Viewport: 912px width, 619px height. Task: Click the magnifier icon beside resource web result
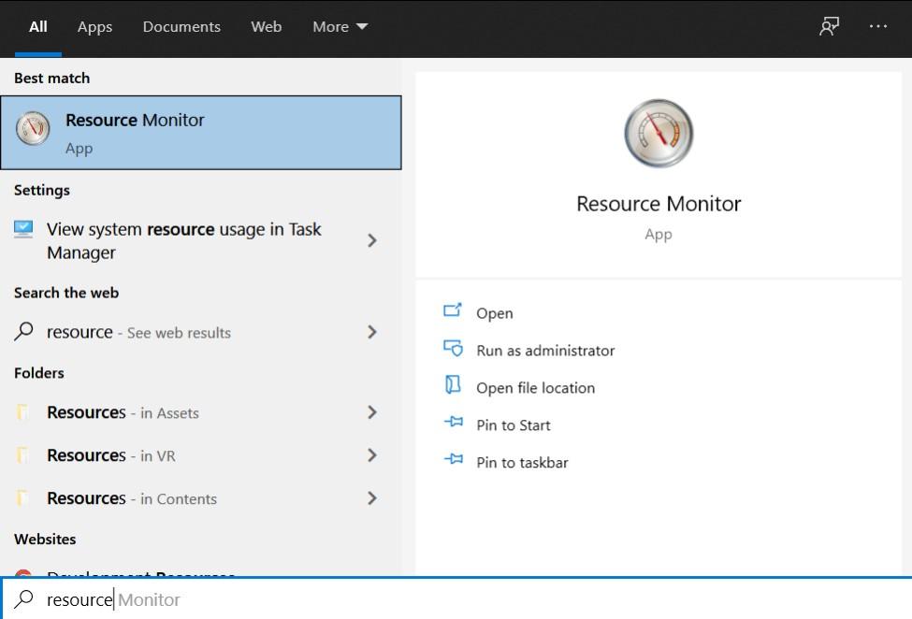pos(23,331)
